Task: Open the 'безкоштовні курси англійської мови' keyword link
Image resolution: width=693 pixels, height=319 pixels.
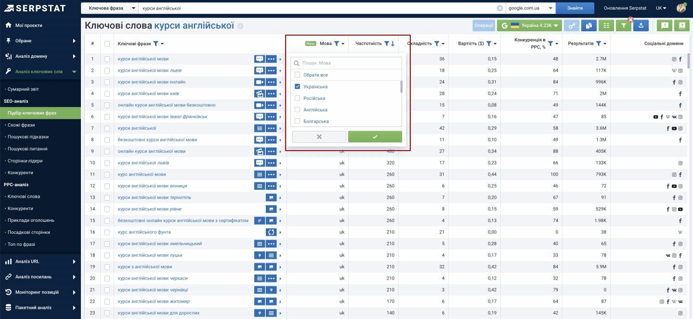Action: 157,140
